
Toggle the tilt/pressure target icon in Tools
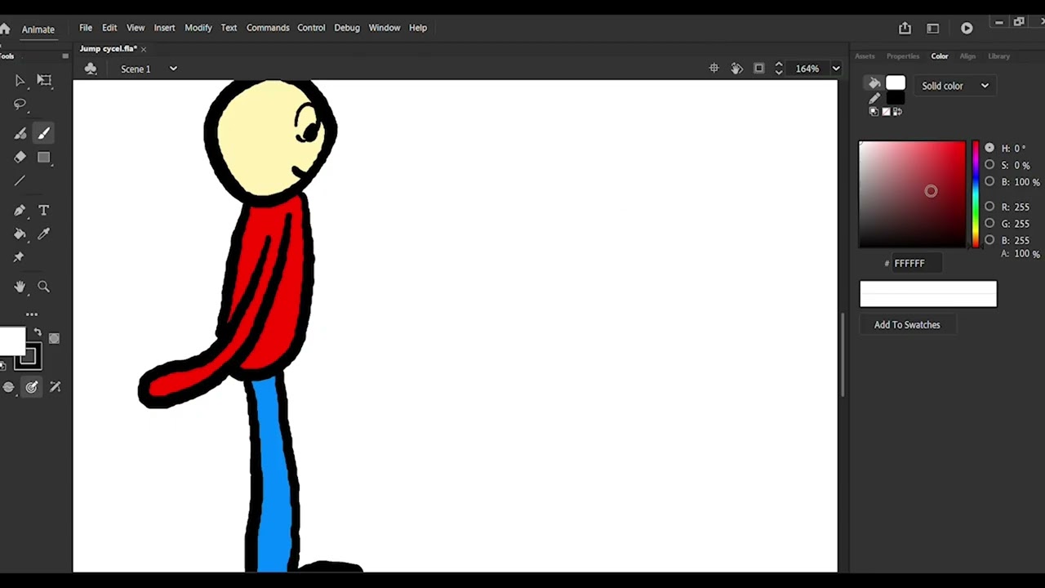pyautogui.click(x=32, y=387)
